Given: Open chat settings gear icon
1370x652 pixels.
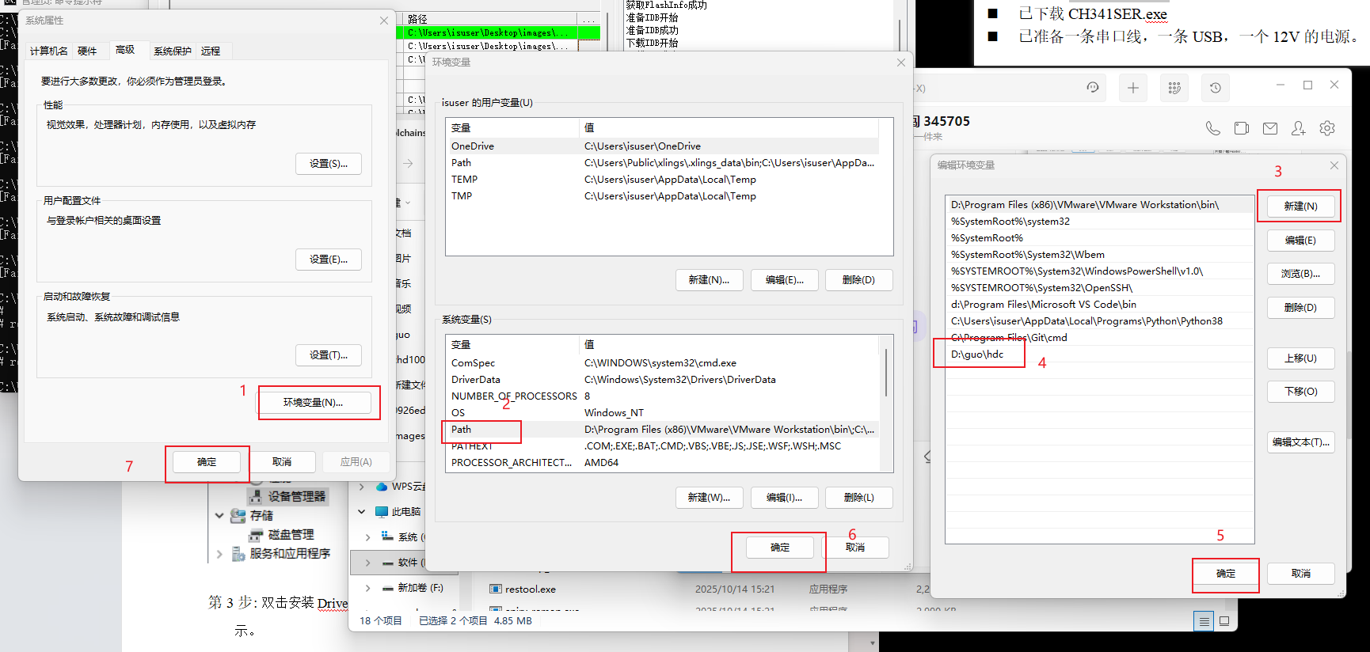Looking at the screenshot, I should (1327, 128).
